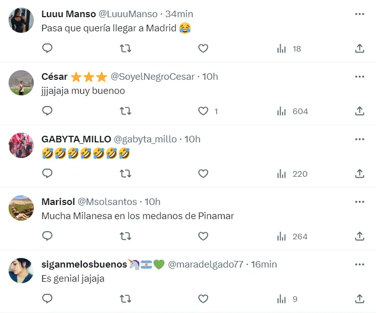View analytics showing 604 views
The image size is (376, 313).
click(x=293, y=111)
